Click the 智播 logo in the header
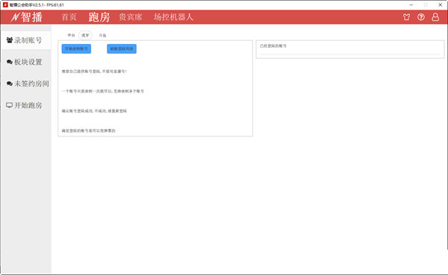 (x=27, y=17)
